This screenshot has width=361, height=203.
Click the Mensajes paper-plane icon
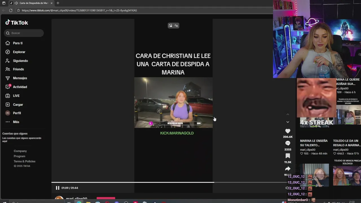[x=8, y=78]
